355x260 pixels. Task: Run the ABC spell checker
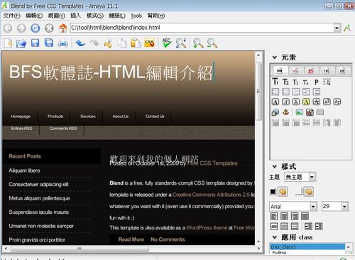click(167, 43)
